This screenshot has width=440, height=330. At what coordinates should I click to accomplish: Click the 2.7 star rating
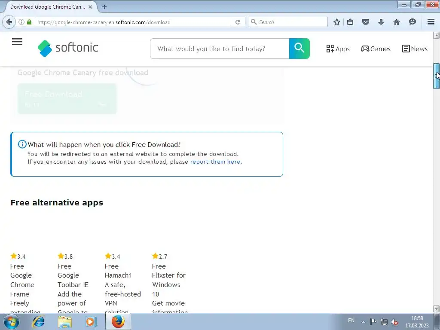pos(160,256)
